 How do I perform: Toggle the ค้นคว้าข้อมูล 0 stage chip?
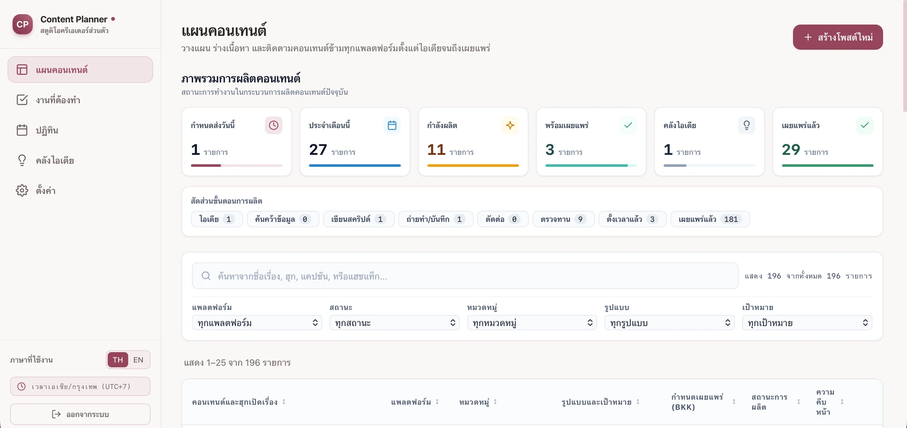pyautogui.click(x=283, y=219)
